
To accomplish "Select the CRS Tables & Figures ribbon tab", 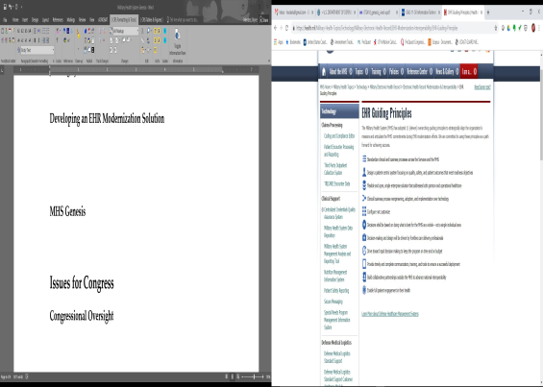I will (151, 20).
